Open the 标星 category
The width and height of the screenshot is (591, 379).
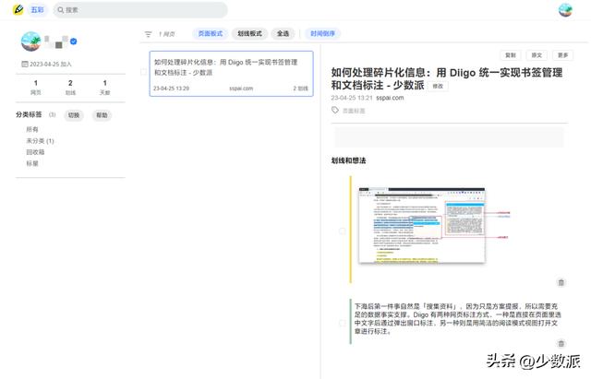32,163
